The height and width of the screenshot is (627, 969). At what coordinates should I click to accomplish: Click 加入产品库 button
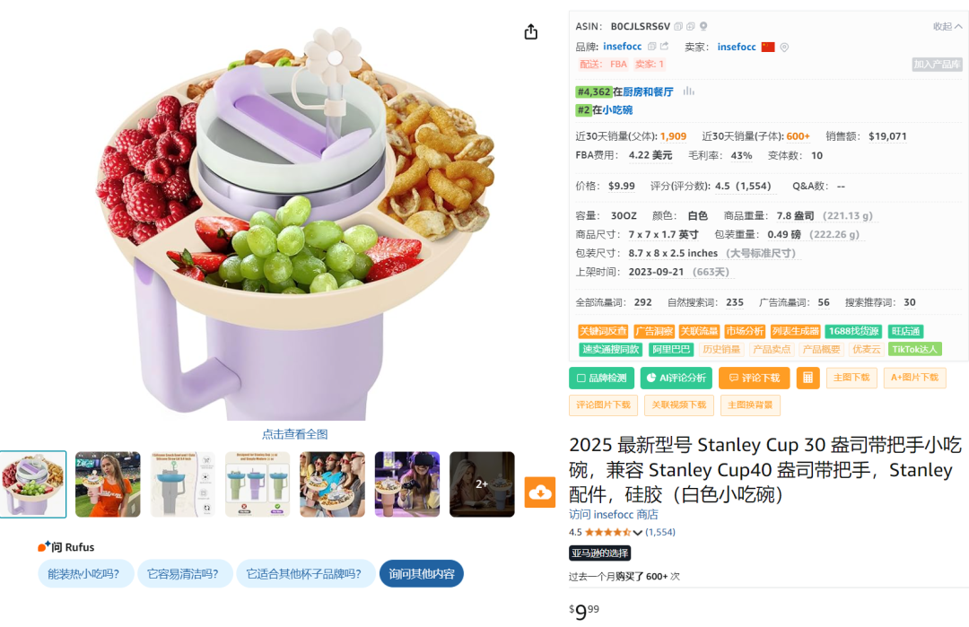pyautogui.click(x=937, y=65)
